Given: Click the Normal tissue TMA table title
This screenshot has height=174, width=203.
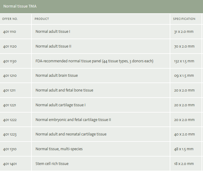Looking at the screenshot, I should (20, 6).
